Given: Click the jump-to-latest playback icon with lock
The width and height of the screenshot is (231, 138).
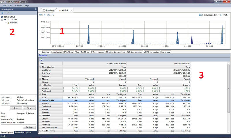Looking at the screenshot, I should click(53, 15).
